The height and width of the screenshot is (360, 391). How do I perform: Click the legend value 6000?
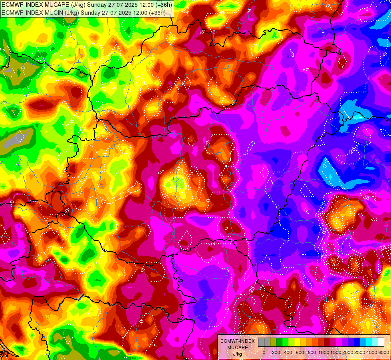coord(384,352)
